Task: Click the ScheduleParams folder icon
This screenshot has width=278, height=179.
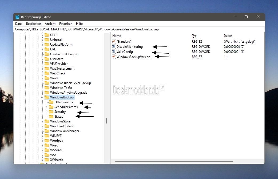Action: coord(51,107)
